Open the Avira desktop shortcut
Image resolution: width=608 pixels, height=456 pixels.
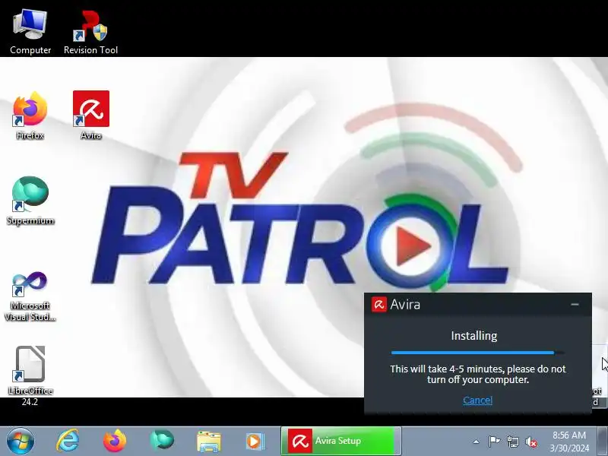coord(90,116)
